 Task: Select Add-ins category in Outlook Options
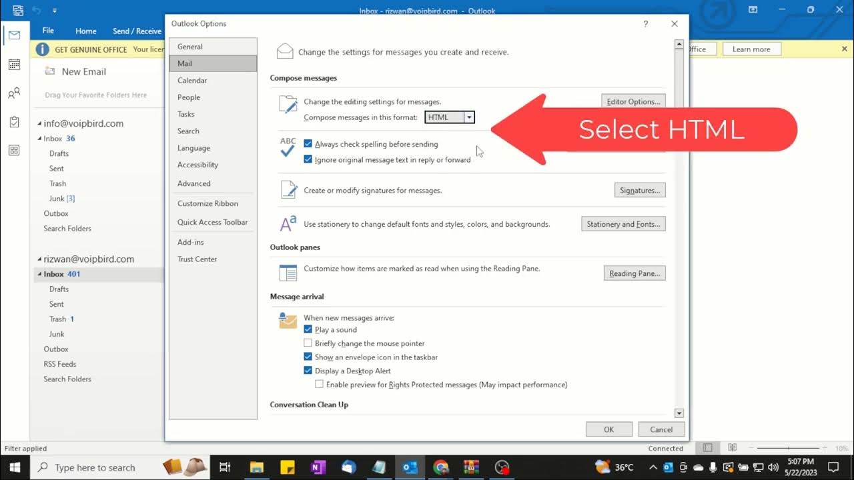click(x=213, y=242)
